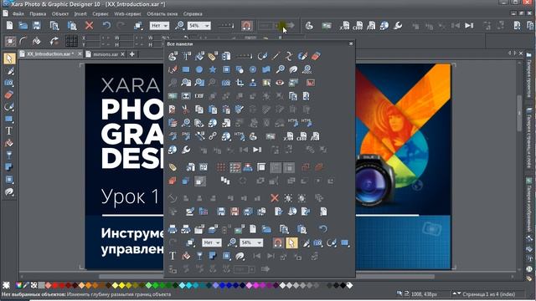
Task: Open the Сервис menu
Action: pyautogui.click(x=100, y=14)
